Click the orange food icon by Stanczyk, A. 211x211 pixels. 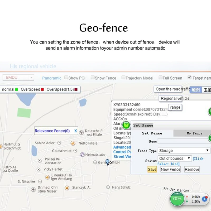point(67,188)
